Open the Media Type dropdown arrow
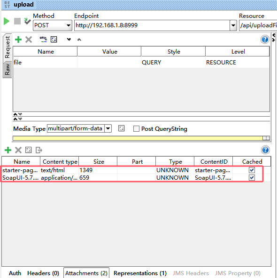This screenshot has height=278, width=277. [x=108, y=128]
